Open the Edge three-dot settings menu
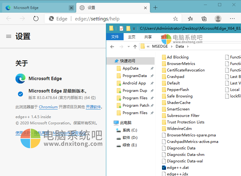 (x=232, y=19)
